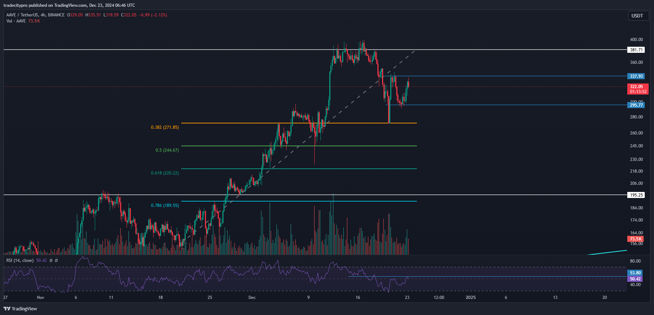Click the Dec label on time axis
This screenshot has height=315, width=654.
point(252,298)
